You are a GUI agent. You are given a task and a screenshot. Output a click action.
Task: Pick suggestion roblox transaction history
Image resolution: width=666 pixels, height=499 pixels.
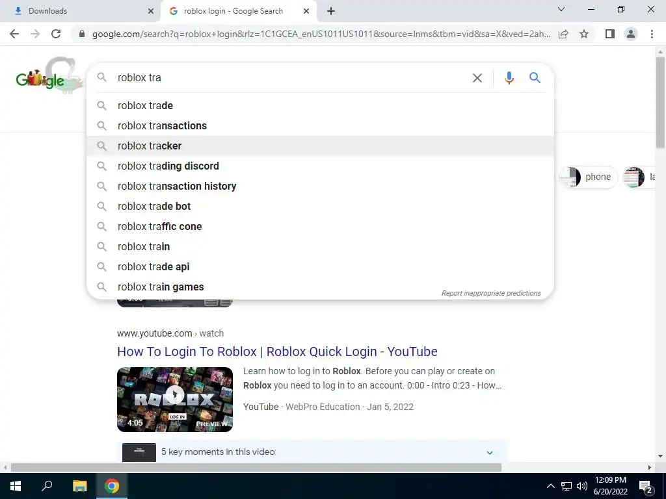[x=320, y=186]
